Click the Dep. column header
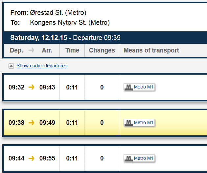 [x=16, y=50]
